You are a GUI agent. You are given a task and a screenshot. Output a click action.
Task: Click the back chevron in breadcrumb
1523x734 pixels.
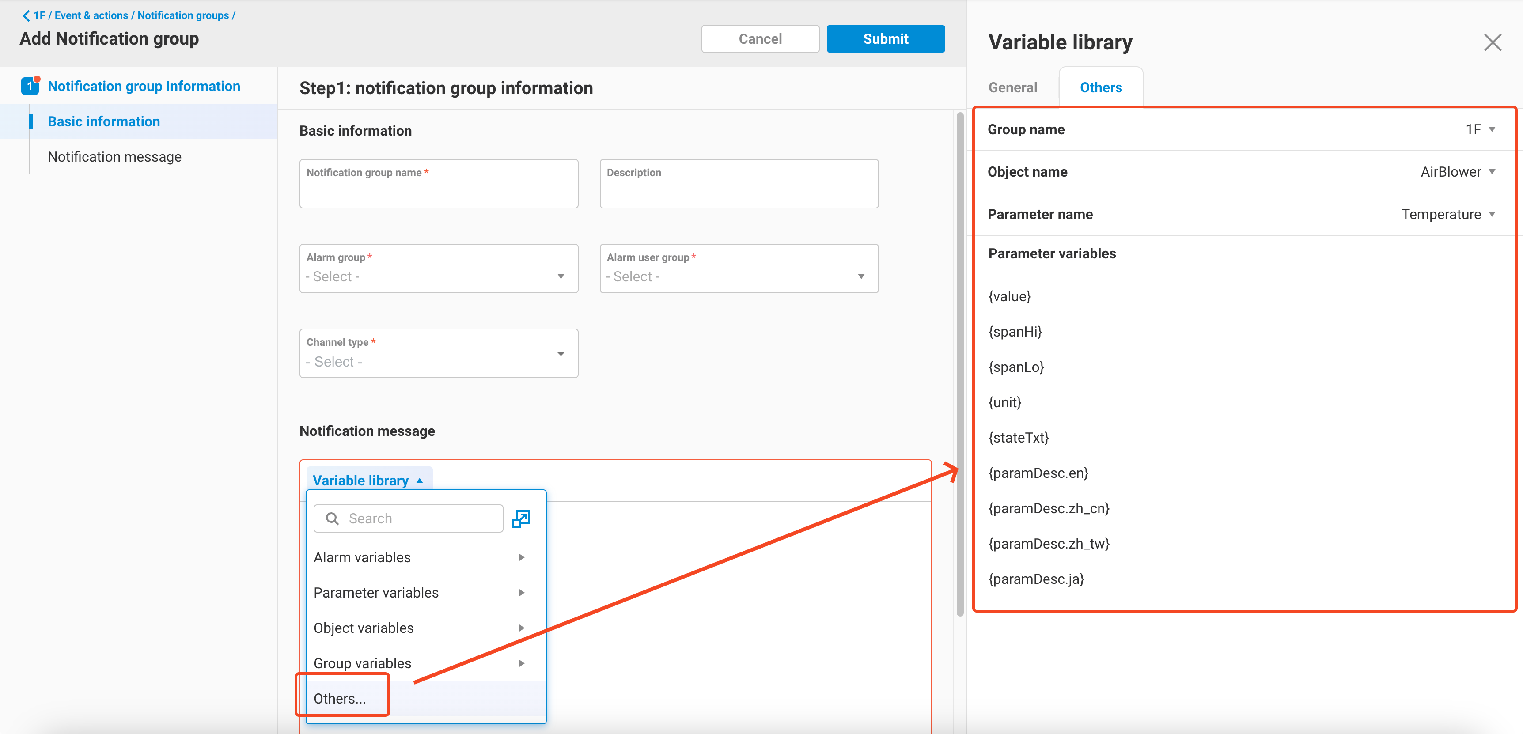[x=26, y=15]
